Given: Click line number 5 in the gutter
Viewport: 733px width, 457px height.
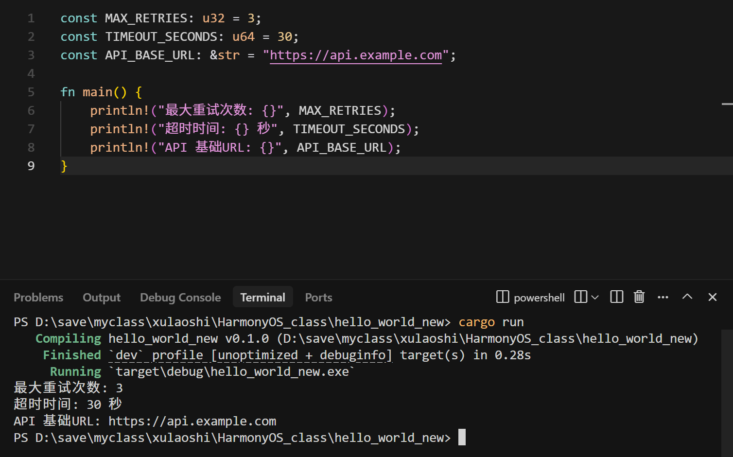Looking at the screenshot, I should tap(31, 92).
